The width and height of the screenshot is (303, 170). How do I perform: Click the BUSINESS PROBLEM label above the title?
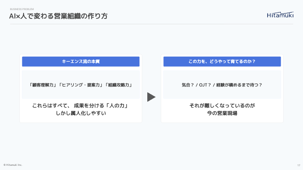pos(22,8)
